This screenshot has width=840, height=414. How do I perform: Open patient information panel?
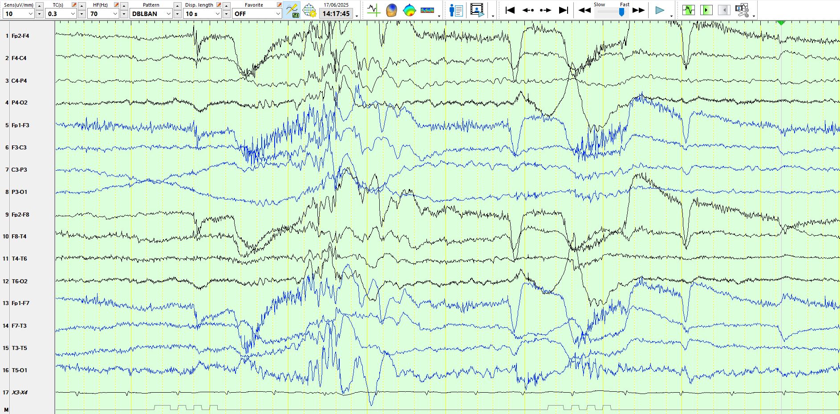[456, 10]
